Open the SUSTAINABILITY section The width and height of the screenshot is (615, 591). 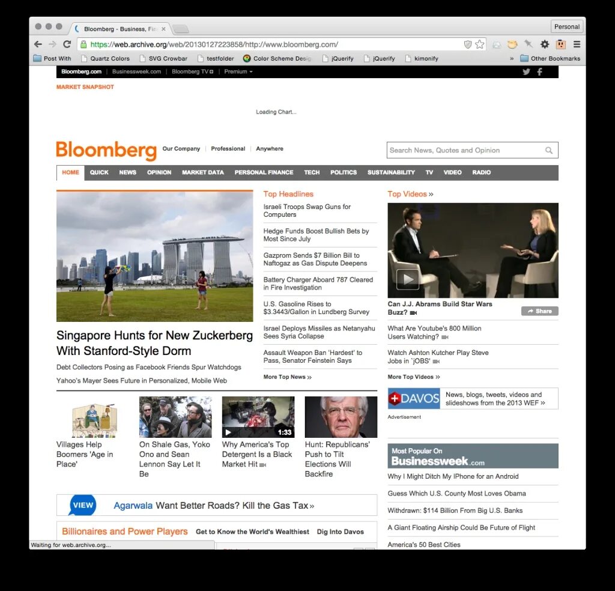point(391,172)
